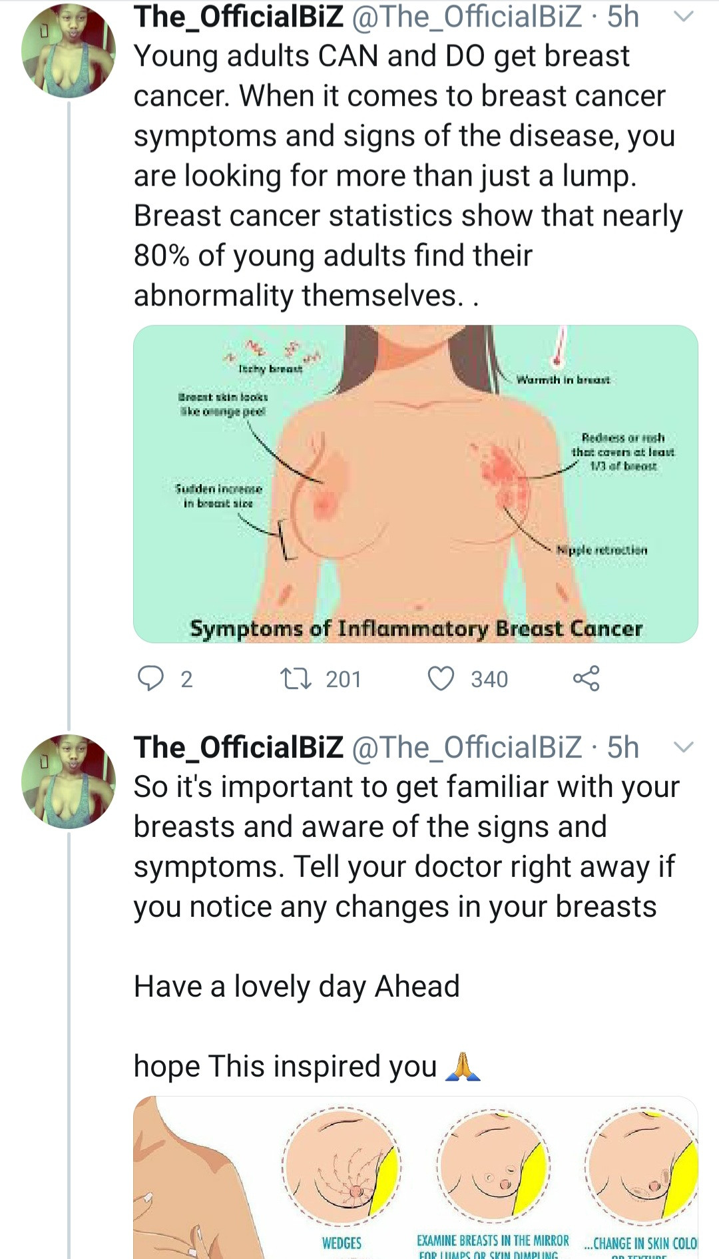Tap the retweet count number 201
Image resolution: width=719 pixels, height=1259 pixels.
[x=344, y=679]
